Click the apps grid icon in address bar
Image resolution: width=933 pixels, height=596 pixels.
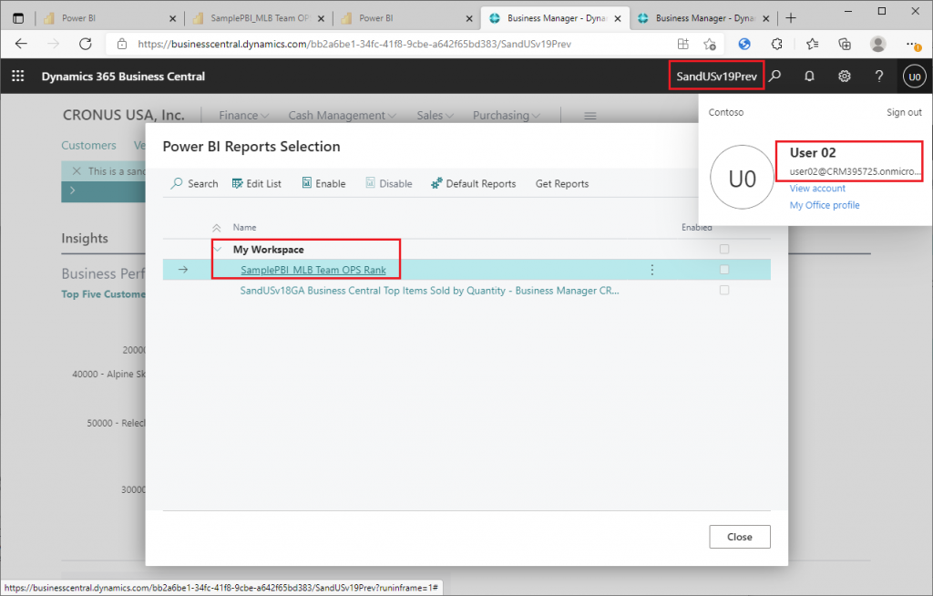[683, 44]
